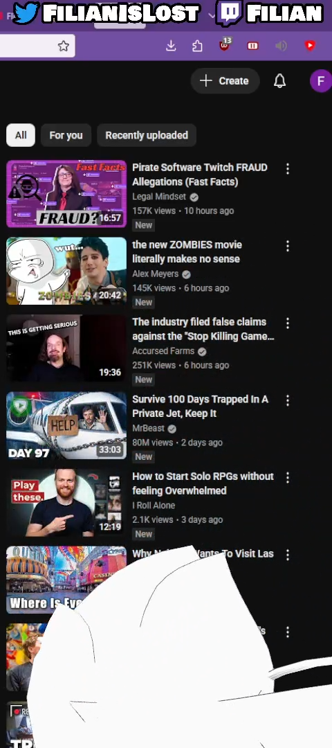This screenshot has height=748, width=332.
Task: Click the red YouTube extension icon in toolbar
Action: pyautogui.click(x=310, y=46)
